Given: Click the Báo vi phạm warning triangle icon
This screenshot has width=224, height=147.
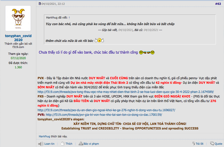Looking at the screenshot, I should [81, 143].
